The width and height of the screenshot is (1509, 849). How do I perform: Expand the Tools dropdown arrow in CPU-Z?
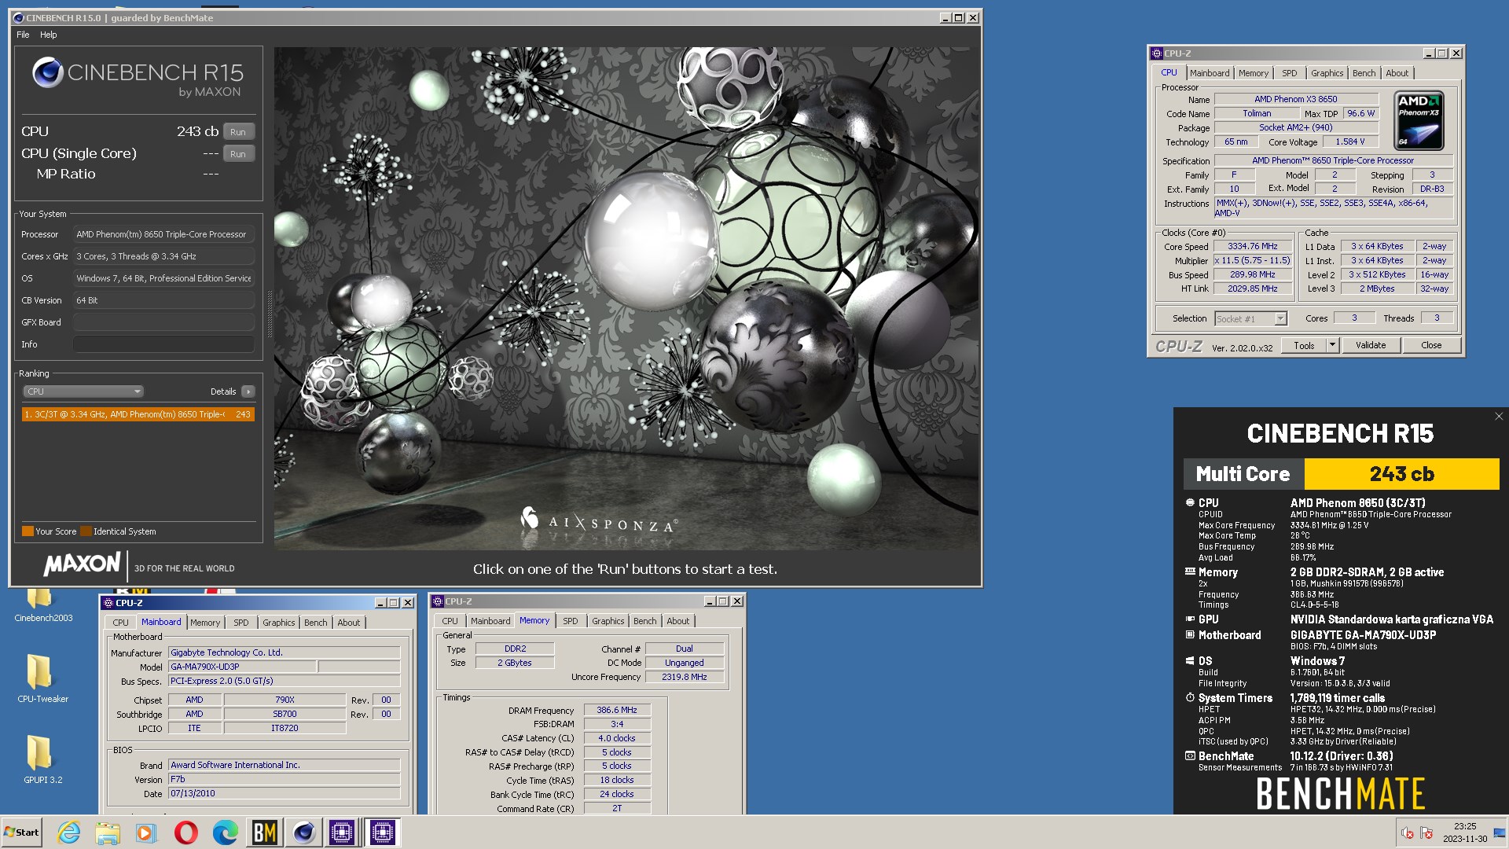pos(1332,345)
